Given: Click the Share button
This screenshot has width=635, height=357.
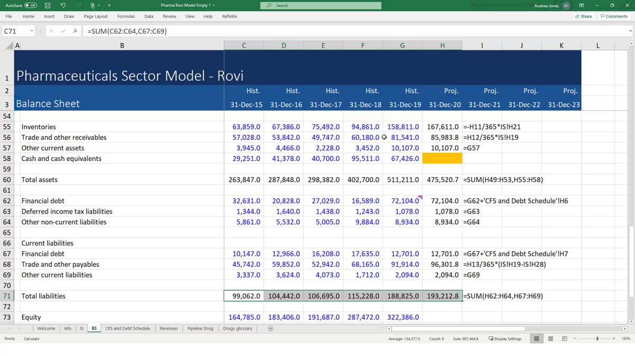Looking at the screenshot, I should click(584, 16).
